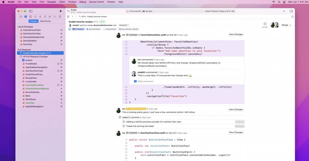View Changes for FavoriteSmoothies.swift review
309x161 pixels.
coord(236,34)
